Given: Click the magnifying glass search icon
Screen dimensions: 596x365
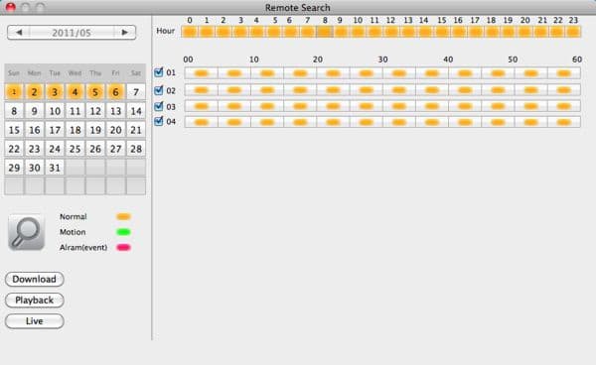Looking at the screenshot, I should tap(26, 232).
